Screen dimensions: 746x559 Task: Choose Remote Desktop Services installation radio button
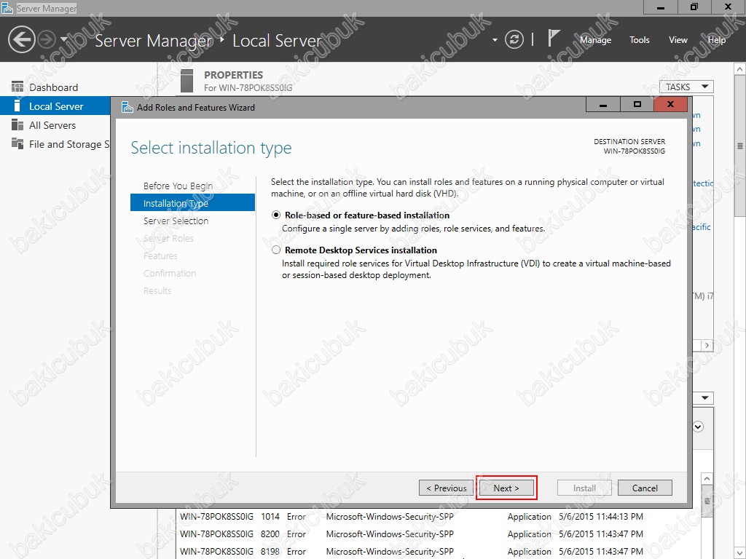[x=276, y=250]
